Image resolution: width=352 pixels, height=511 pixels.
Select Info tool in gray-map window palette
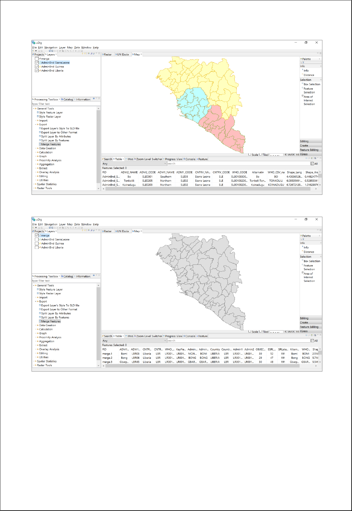point(306,248)
